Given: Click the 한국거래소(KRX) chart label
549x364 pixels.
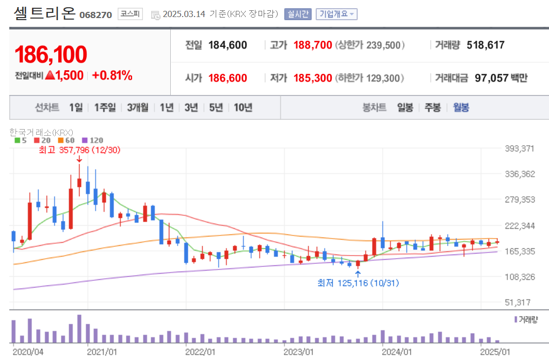Looking at the screenshot, I should (41, 132).
